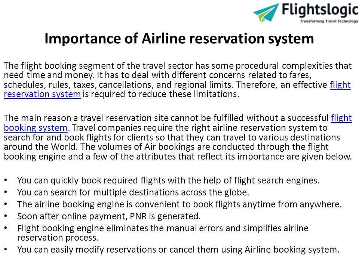Select the bullet about PNR being generated
The width and height of the screenshot is (359, 269).
(109, 216)
